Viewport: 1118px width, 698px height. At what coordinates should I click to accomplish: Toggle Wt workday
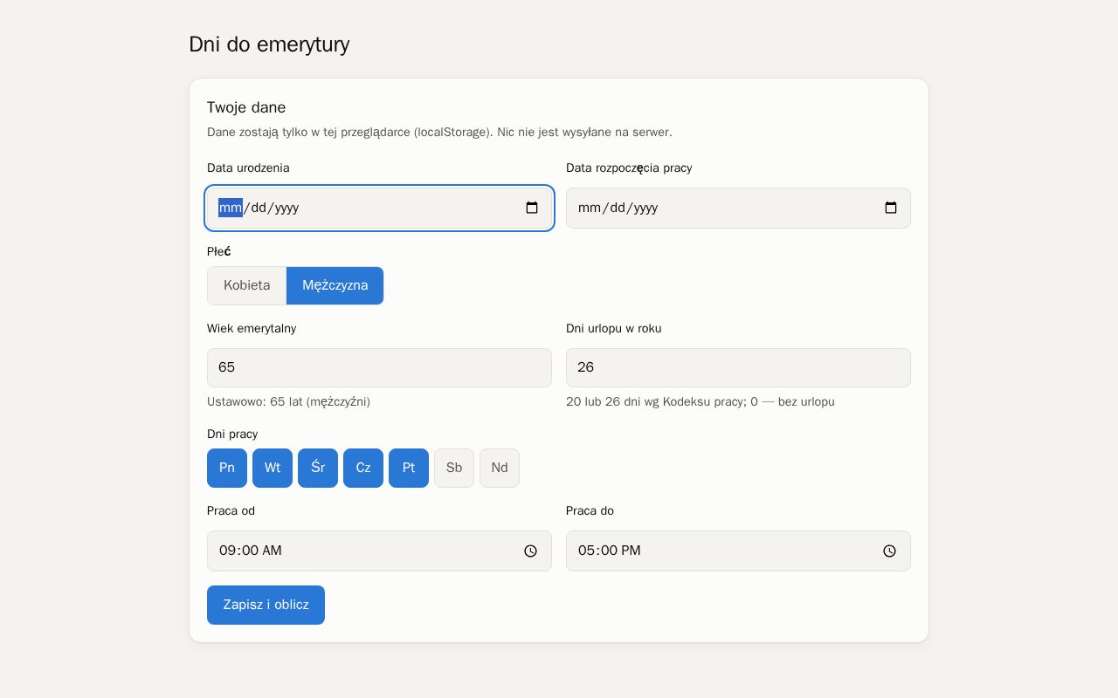pos(273,468)
